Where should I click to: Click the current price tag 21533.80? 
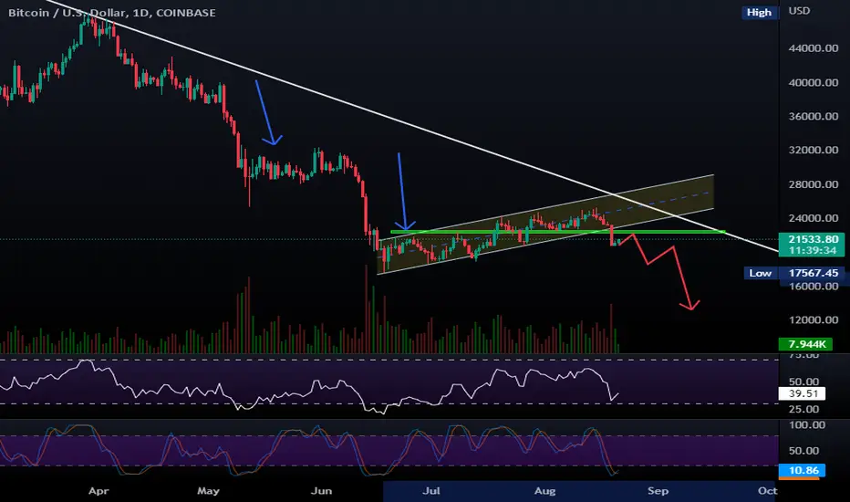click(x=814, y=239)
